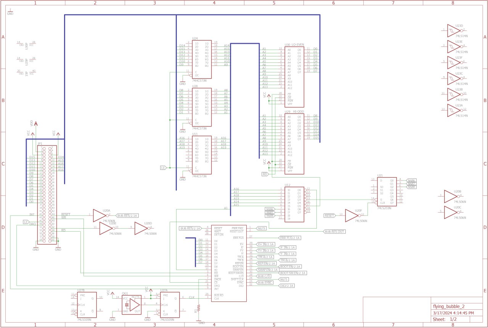Click the U21 74LS259N latch component
The image size is (488, 328).
point(386,192)
